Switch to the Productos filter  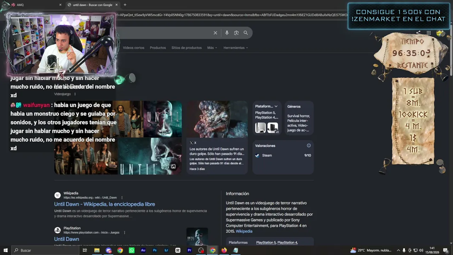tap(158, 48)
